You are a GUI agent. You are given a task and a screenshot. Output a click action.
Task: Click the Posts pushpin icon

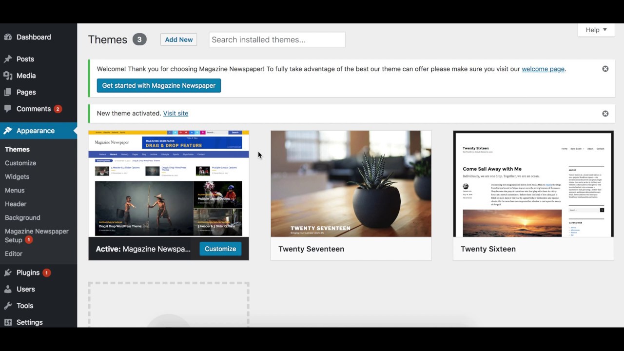(x=8, y=59)
